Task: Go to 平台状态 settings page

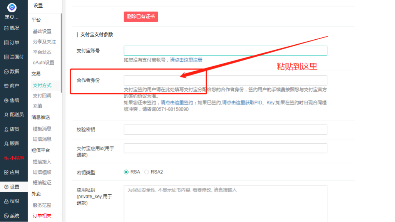Action: [x=42, y=52]
